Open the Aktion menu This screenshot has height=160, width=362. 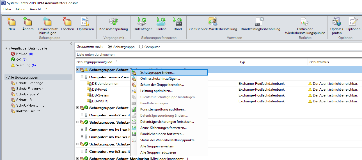[x=20, y=9]
